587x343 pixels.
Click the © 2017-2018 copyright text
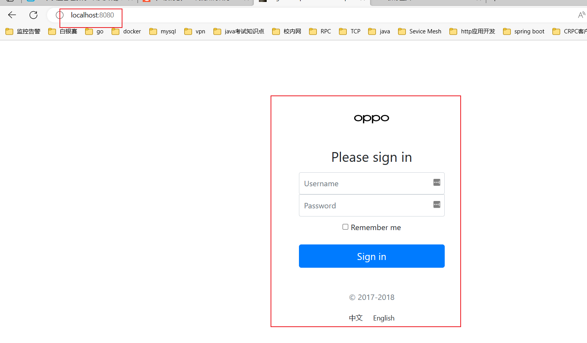tap(372, 298)
